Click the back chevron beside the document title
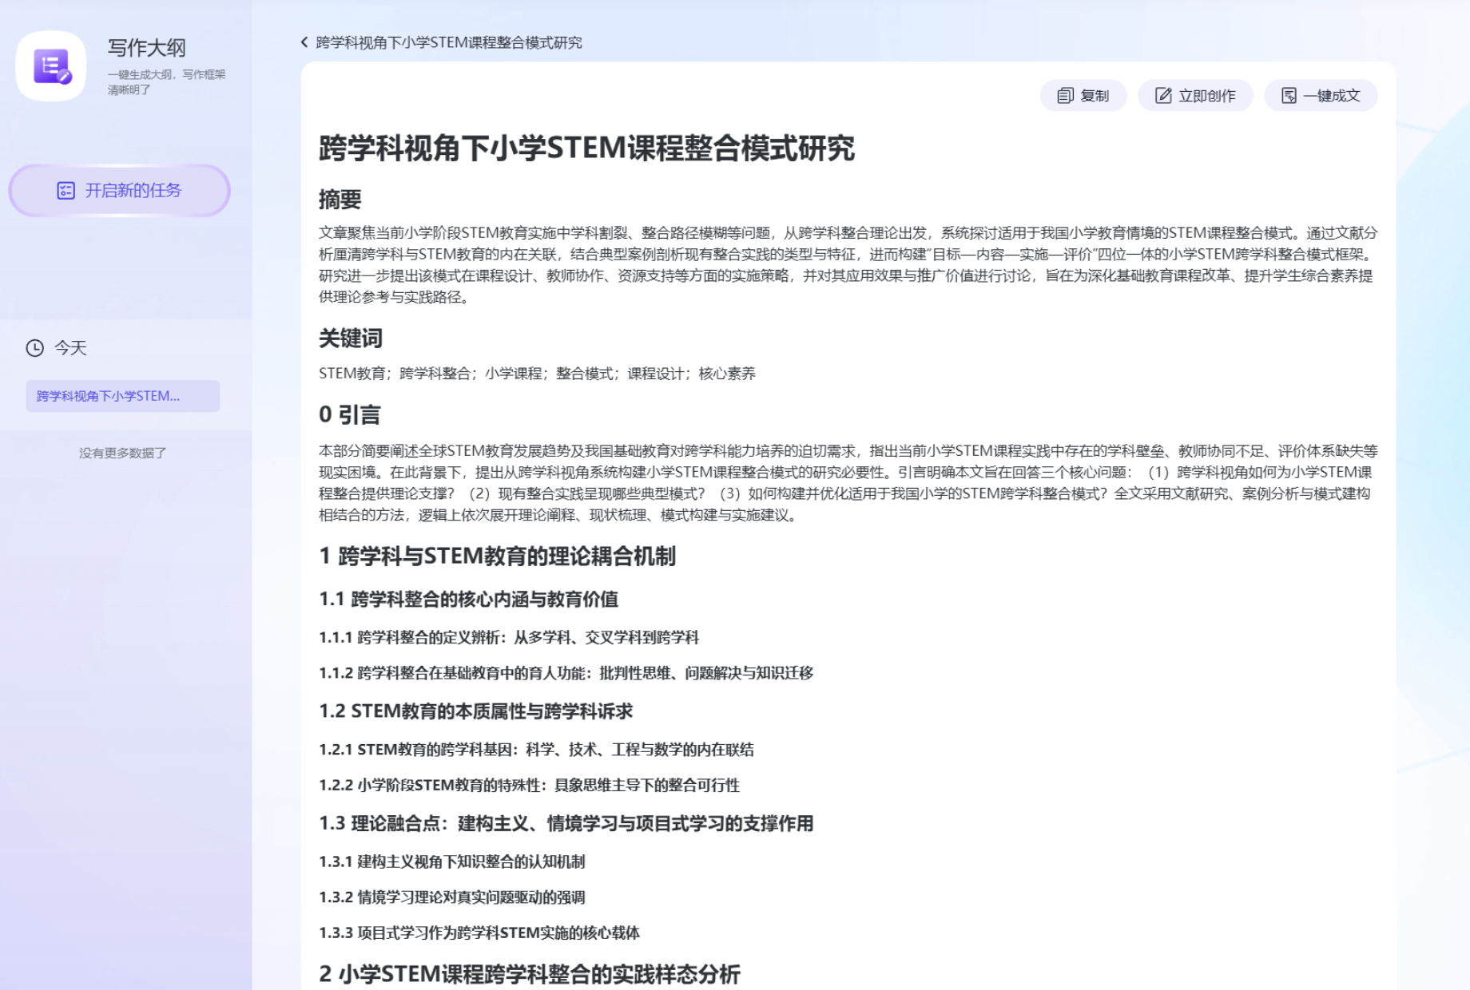The height and width of the screenshot is (990, 1470). (304, 42)
